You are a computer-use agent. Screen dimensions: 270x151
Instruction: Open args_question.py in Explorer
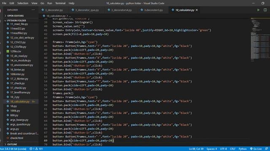(20, 125)
